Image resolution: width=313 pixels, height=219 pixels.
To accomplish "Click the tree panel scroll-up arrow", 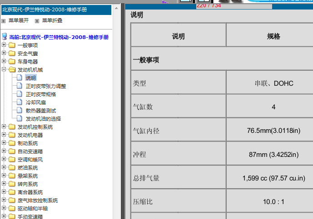I will (x=116, y=8).
